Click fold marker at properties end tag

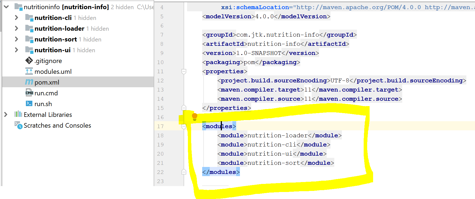point(184,107)
